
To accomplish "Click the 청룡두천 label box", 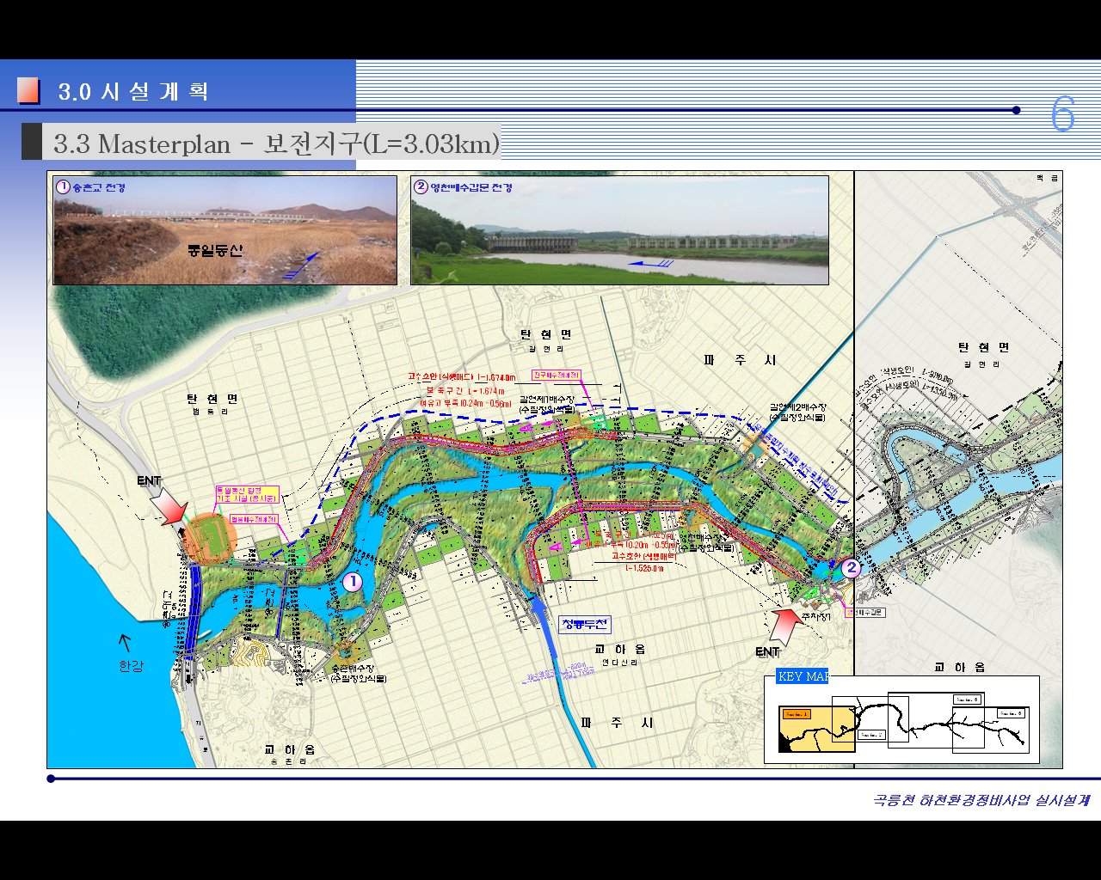I will (x=585, y=624).
